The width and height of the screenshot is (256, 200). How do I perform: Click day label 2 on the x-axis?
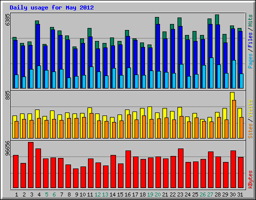[x=24, y=194]
